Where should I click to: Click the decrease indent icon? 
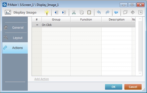point(57,12)
